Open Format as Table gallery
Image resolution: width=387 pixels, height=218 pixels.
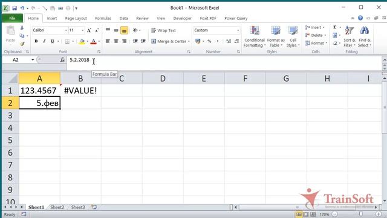click(276, 36)
